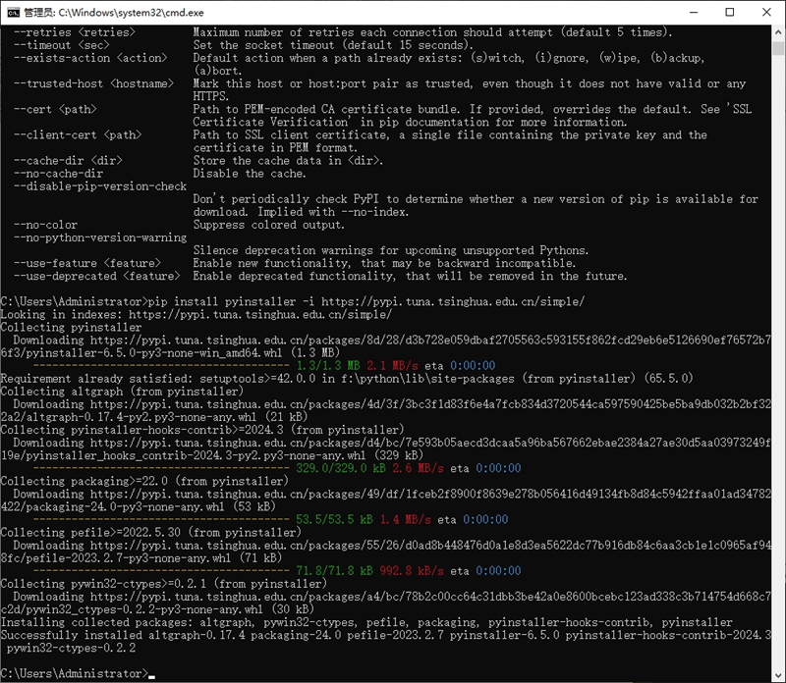Click the 'Collecting pyinstaller' line

(x=71, y=328)
